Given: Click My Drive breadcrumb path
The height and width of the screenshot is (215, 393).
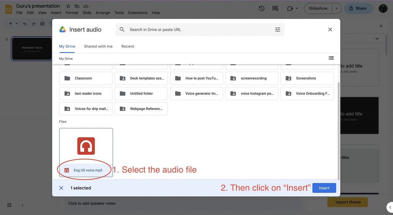Looking at the screenshot, I should 66,59.
